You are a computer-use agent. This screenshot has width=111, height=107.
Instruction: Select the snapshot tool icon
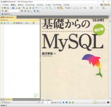click(x=58, y=8)
